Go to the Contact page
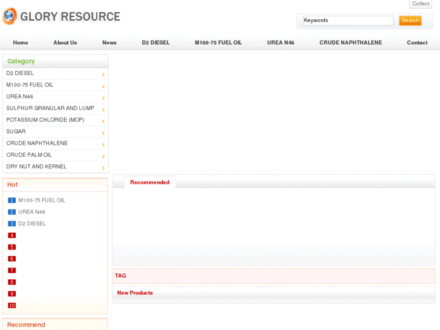Screen dimensions: 440x330 click(417, 43)
